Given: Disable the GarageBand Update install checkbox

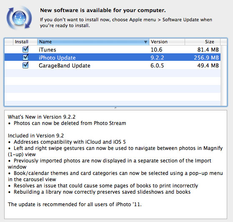Looking at the screenshot, I should [x=25, y=65].
